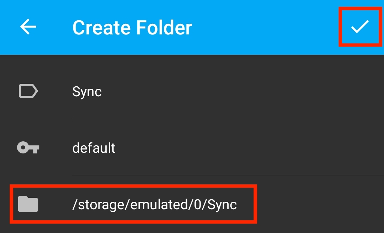
Task: Tap the word 'Folder' in the title
Action: (164, 27)
